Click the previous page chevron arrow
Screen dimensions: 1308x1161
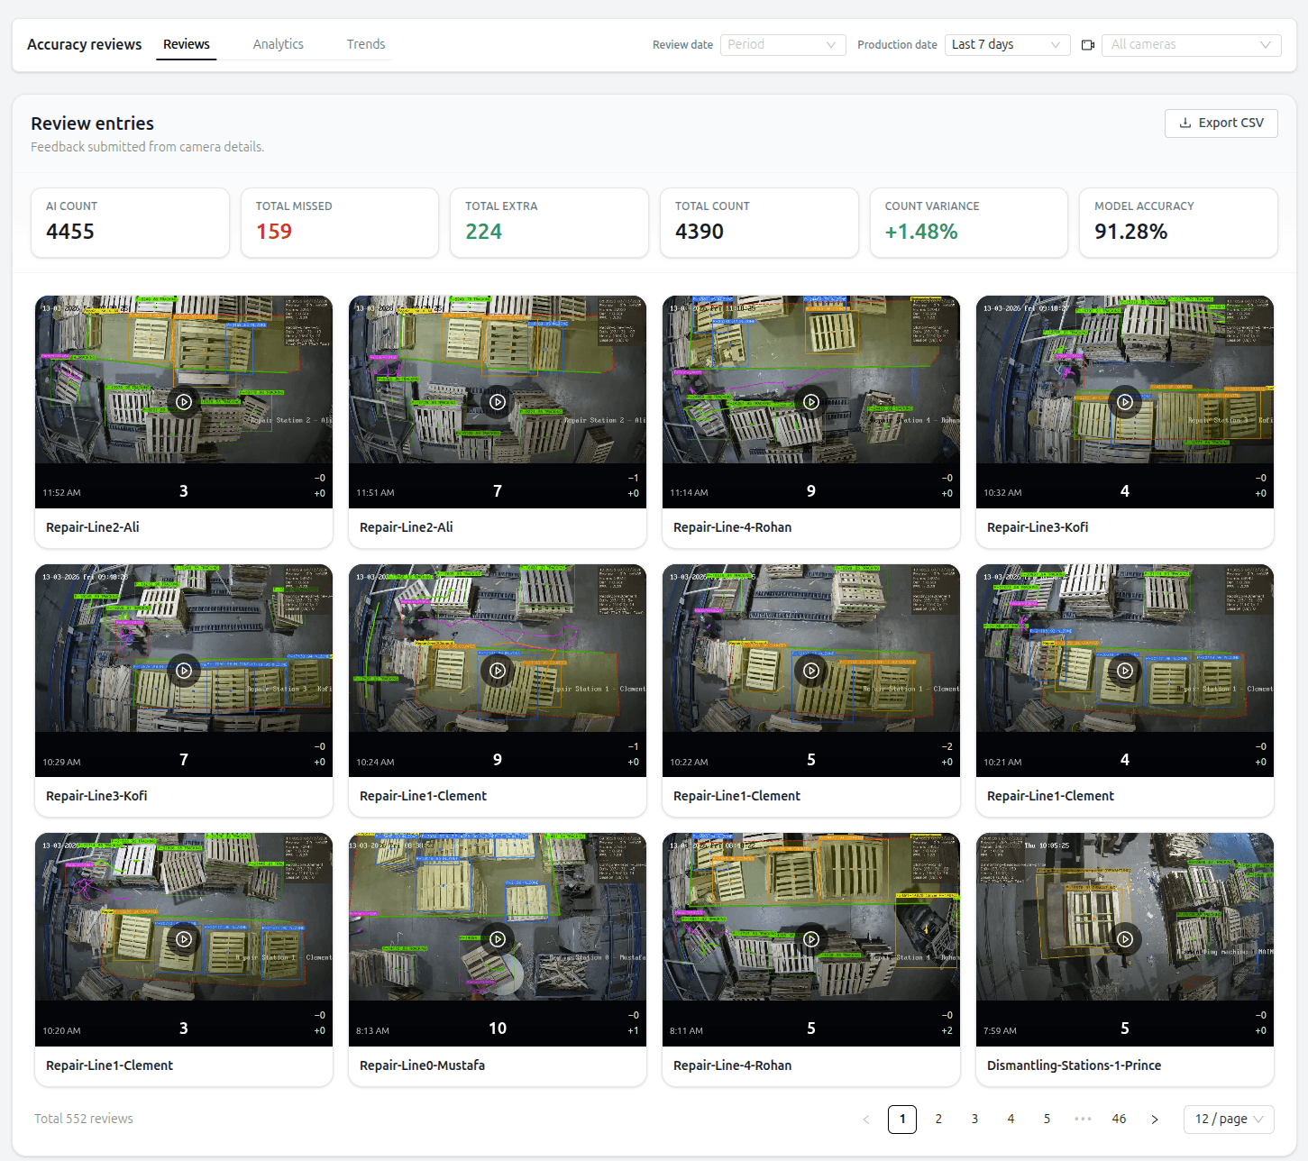click(x=866, y=1119)
